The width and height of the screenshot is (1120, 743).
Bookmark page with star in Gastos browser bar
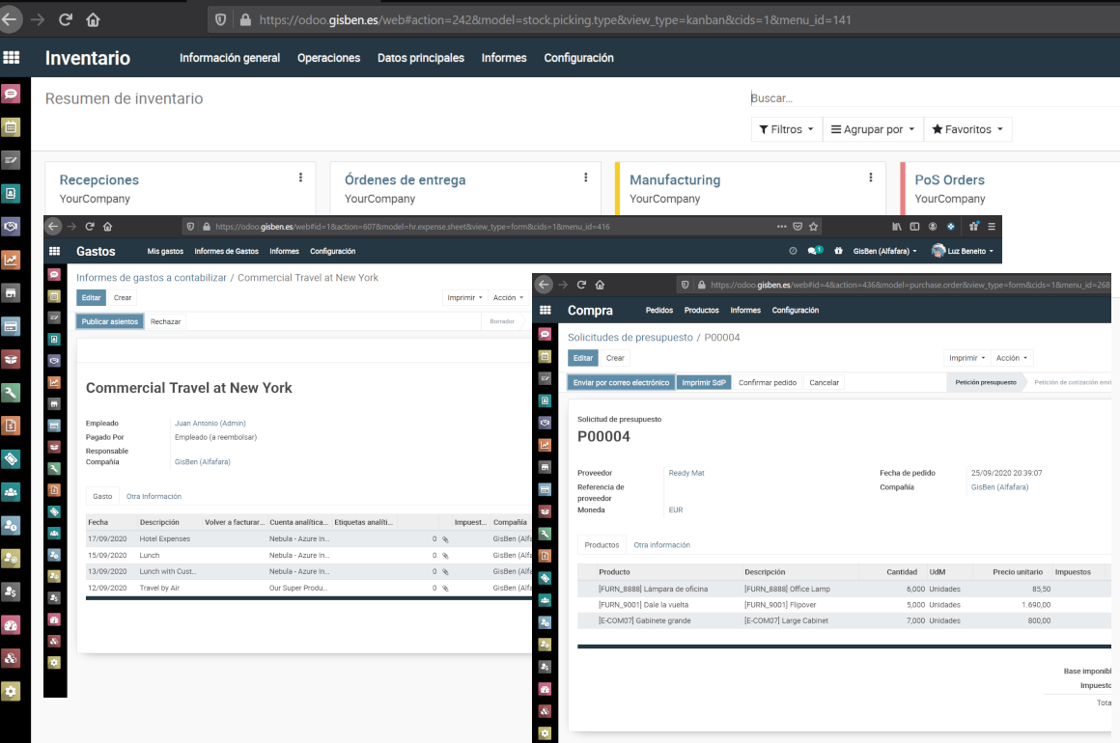[814, 227]
